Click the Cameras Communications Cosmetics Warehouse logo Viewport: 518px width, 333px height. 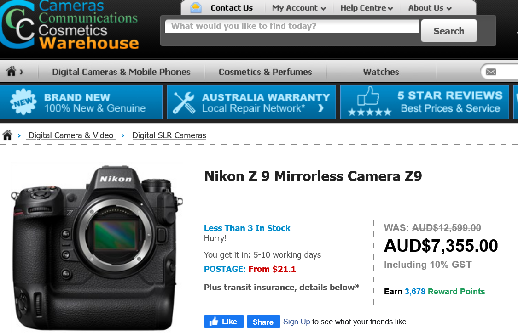[x=70, y=25]
